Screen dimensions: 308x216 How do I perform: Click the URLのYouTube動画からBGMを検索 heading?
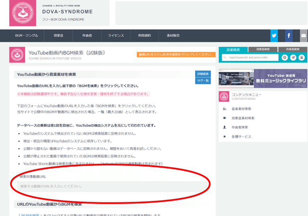coord(49,204)
